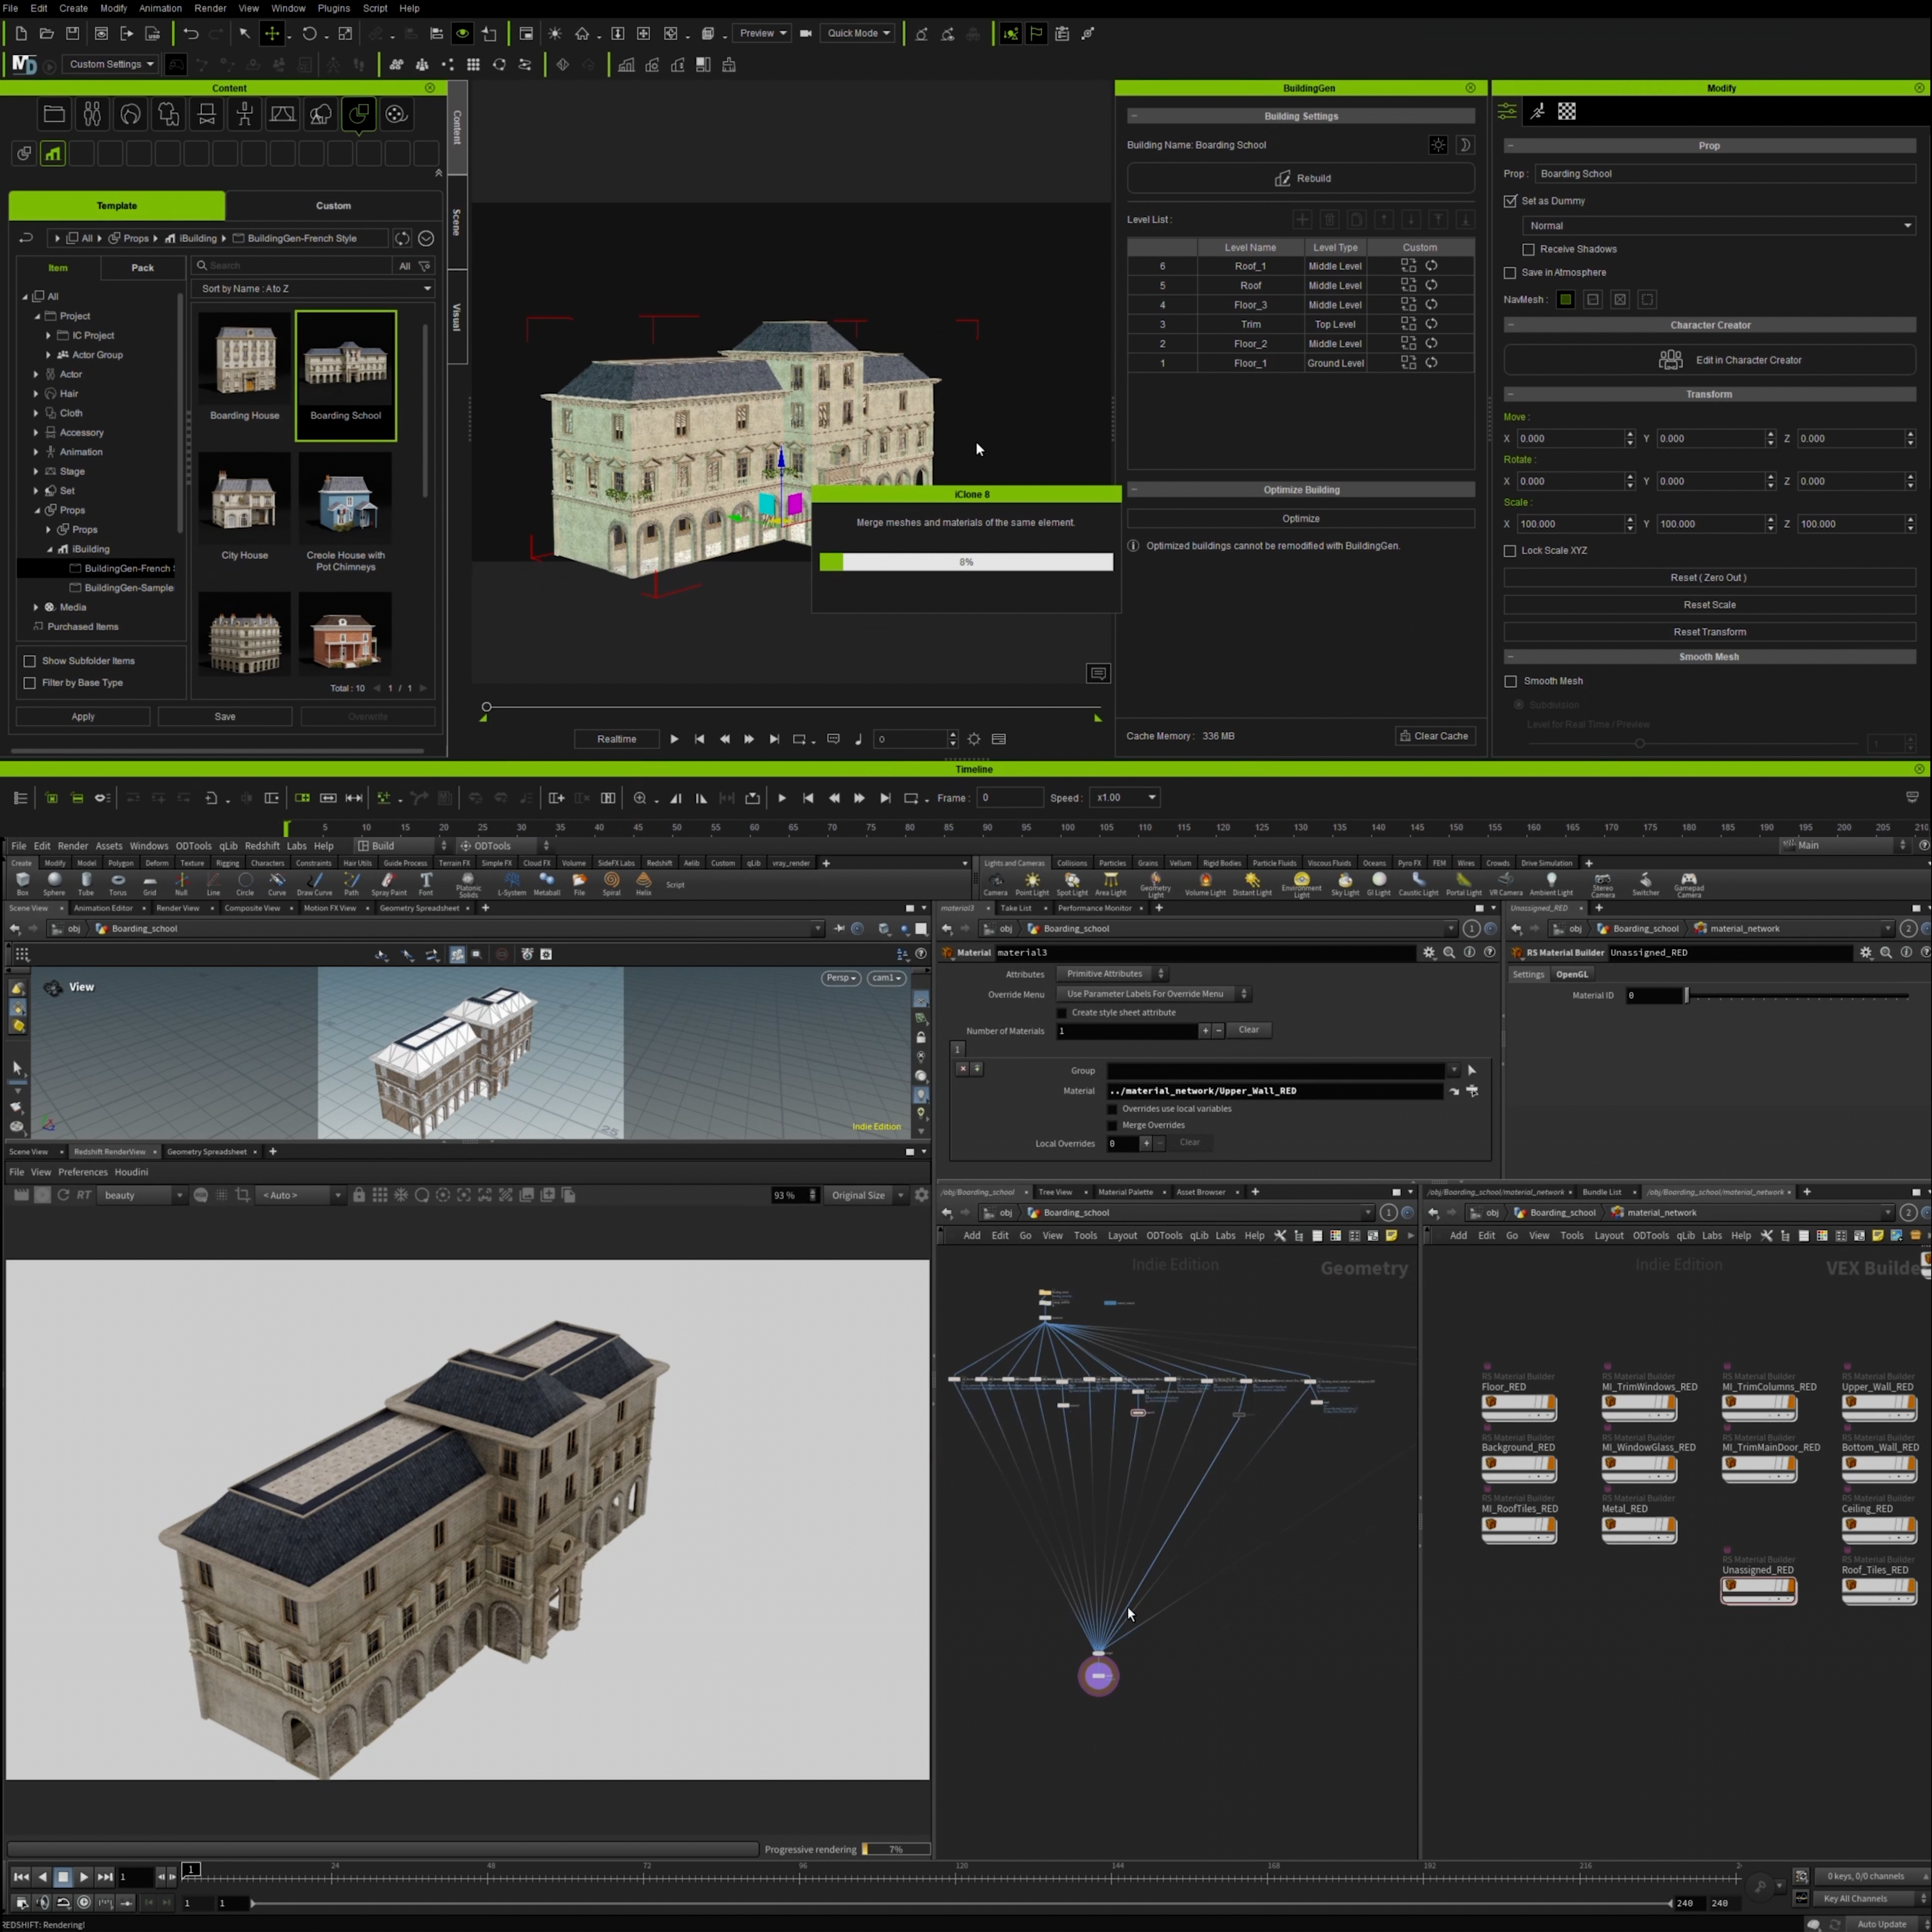
Task: Open the Redshift menu in Houdini
Action: tap(262, 846)
